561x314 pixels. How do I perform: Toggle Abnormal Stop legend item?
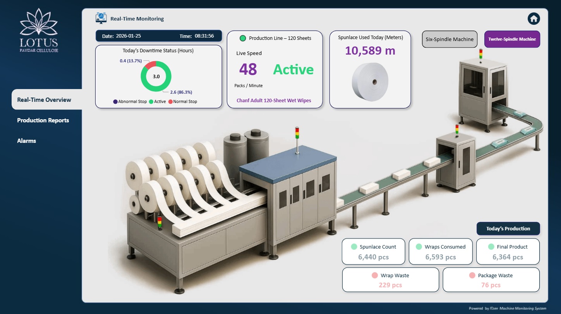point(130,101)
